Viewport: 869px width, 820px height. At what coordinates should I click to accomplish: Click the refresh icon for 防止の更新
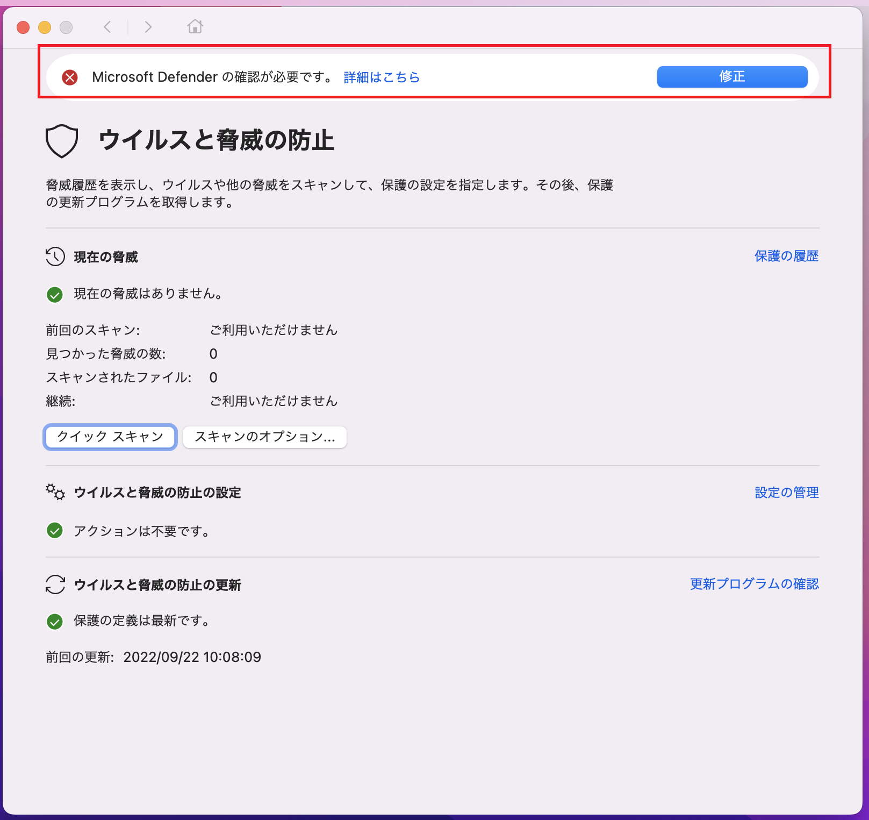pyautogui.click(x=55, y=584)
